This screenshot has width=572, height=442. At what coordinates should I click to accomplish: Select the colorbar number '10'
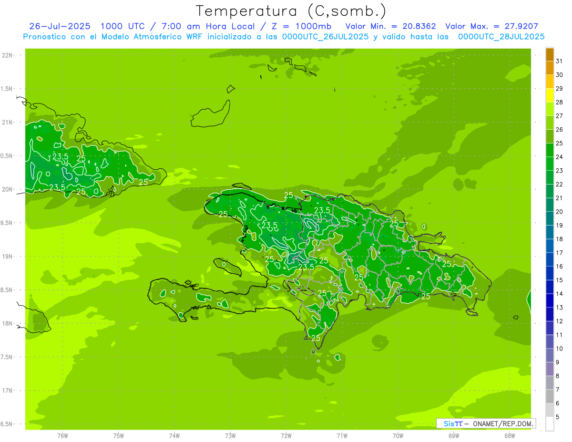[560, 349]
